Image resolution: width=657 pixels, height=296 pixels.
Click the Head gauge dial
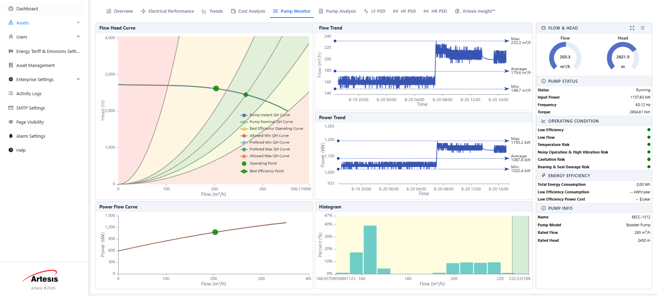(623, 57)
